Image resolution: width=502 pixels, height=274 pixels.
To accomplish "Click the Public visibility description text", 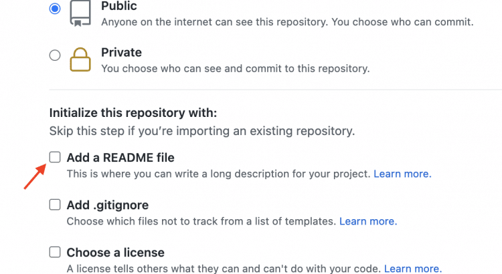I will coord(286,22).
